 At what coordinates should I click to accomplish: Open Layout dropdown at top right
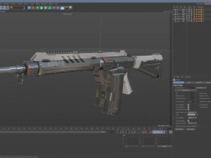[208, 4]
